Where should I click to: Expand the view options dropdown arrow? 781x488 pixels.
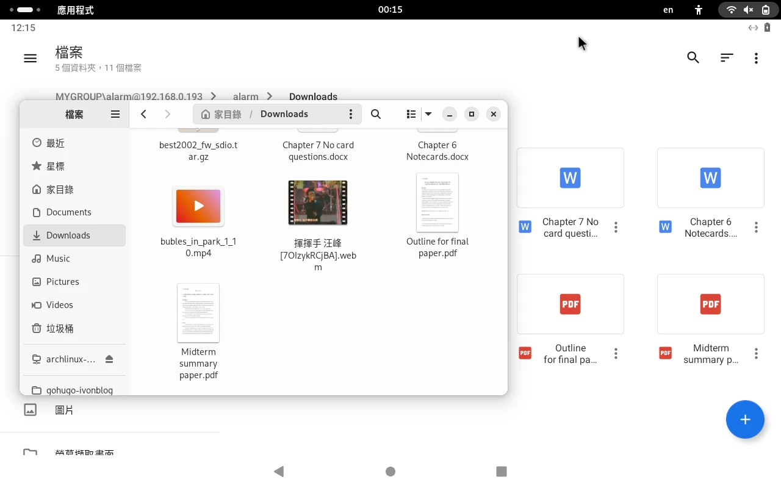pyautogui.click(x=428, y=114)
